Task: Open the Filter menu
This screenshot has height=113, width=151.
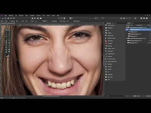Action: 44,16
